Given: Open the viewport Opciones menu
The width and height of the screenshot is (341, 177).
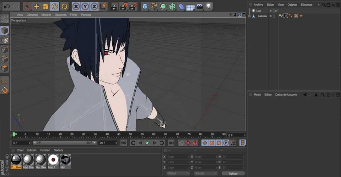Looking at the screenshot, I should pyautogui.click(x=60, y=15).
